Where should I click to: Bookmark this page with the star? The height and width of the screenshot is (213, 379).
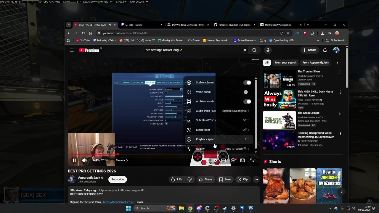(288, 33)
